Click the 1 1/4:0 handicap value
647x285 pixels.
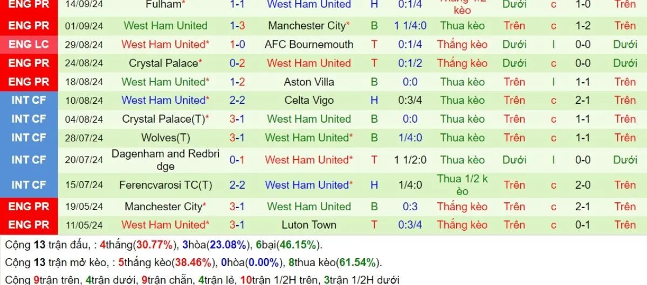409,26
